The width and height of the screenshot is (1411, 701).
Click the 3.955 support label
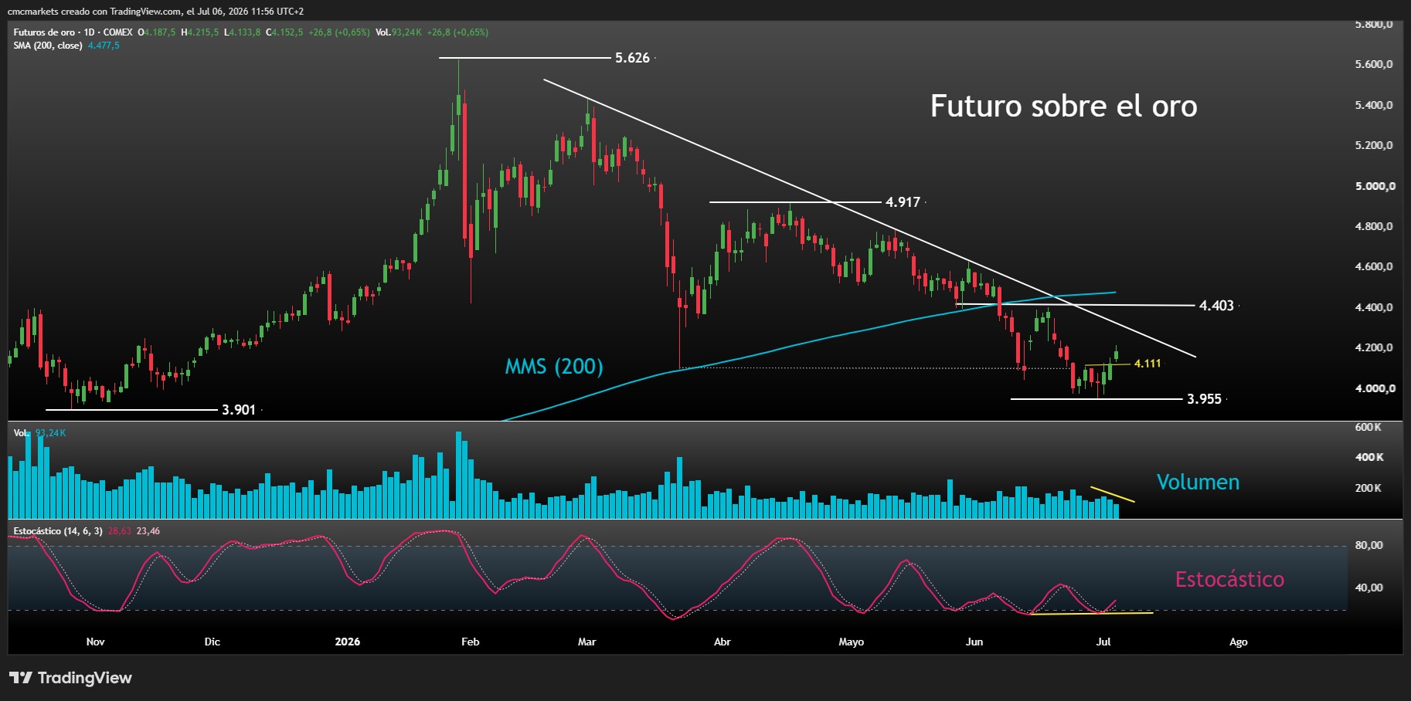click(x=1204, y=399)
